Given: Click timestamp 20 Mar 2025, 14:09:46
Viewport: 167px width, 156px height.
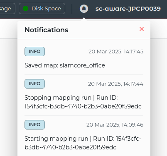Looking at the screenshot, I should pos(115,125).
